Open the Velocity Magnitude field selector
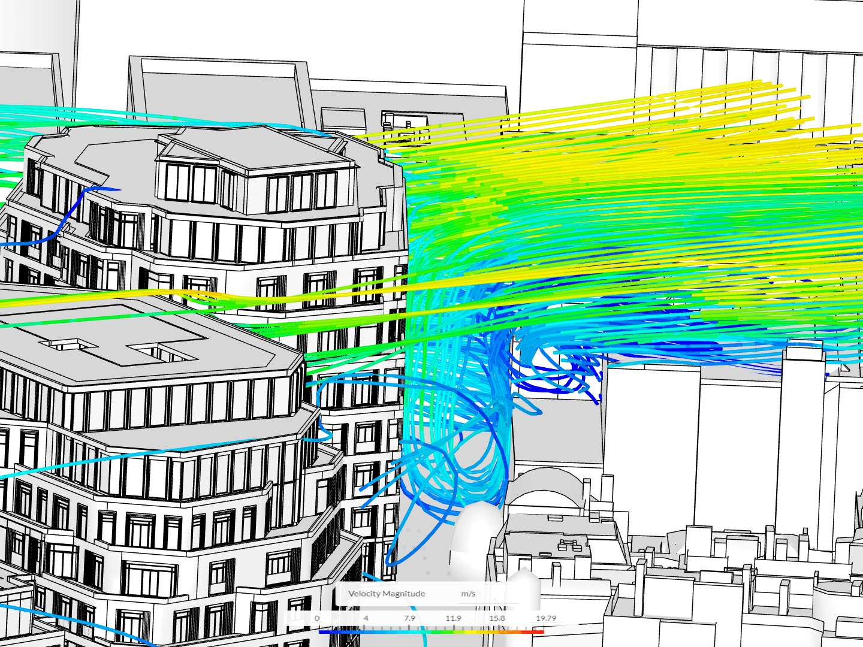863x647 pixels. (x=387, y=594)
